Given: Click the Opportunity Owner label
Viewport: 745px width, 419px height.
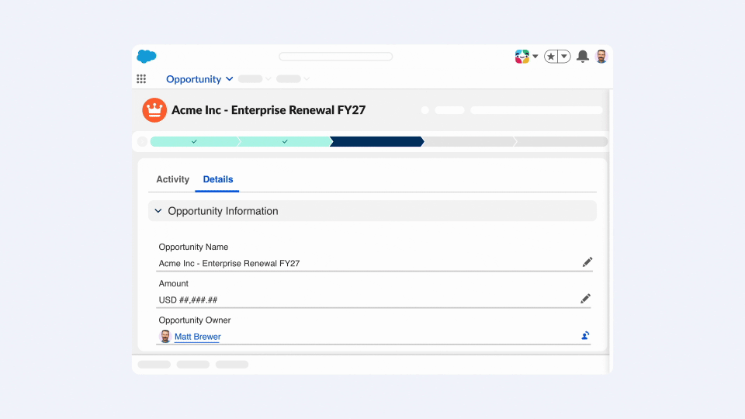Looking at the screenshot, I should point(194,320).
